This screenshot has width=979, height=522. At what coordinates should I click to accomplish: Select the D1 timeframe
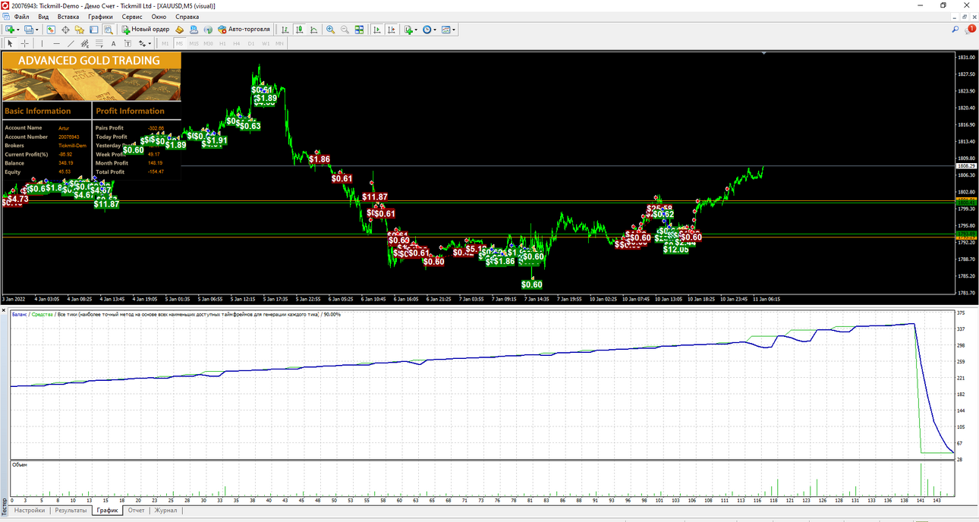tap(251, 43)
